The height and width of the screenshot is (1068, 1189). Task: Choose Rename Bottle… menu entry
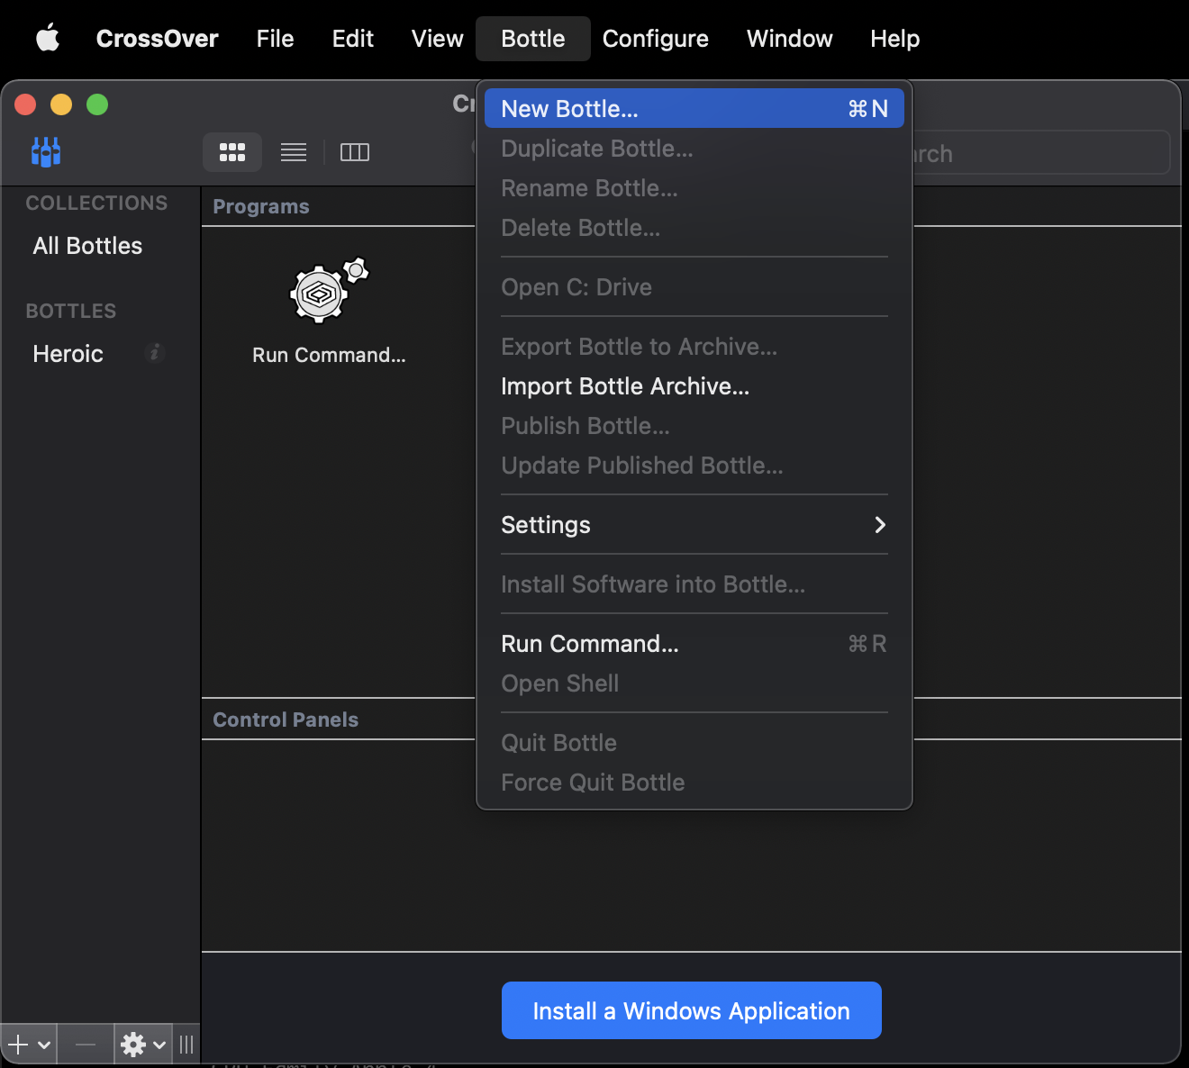[x=694, y=188]
